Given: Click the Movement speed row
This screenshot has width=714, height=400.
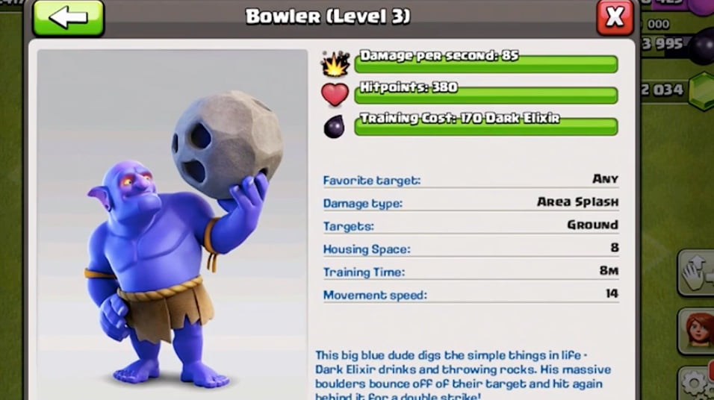Looking at the screenshot, I should 471,295.
